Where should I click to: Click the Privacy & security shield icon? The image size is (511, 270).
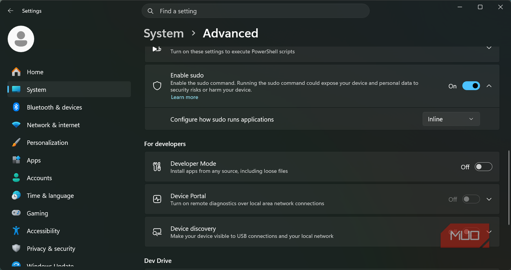click(x=16, y=249)
